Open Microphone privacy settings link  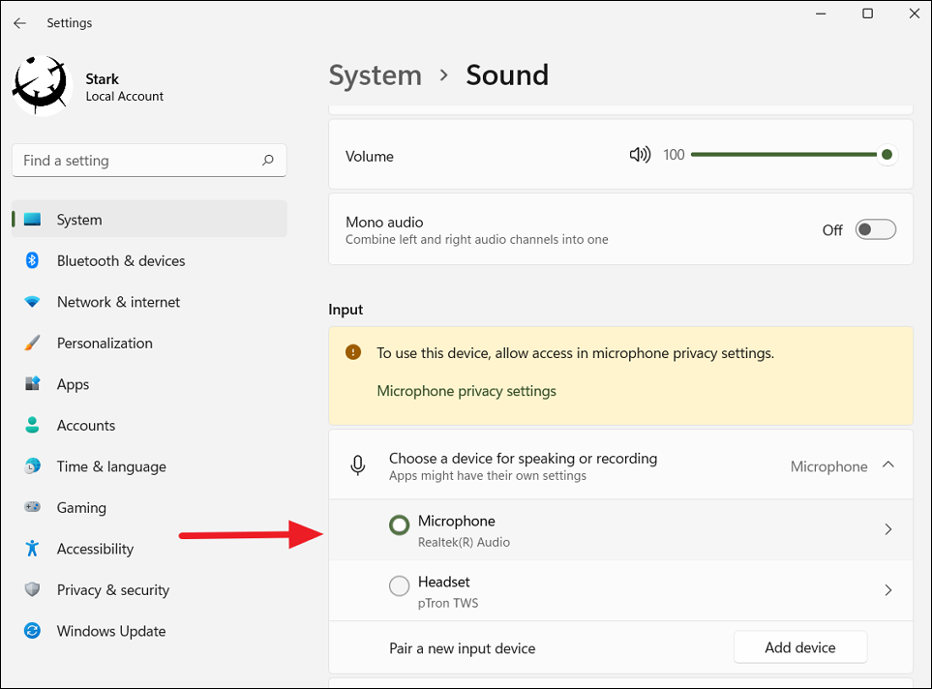click(466, 391)
